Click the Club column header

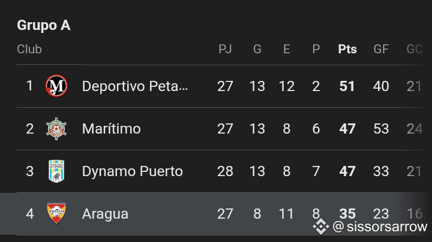coord(29,49)
